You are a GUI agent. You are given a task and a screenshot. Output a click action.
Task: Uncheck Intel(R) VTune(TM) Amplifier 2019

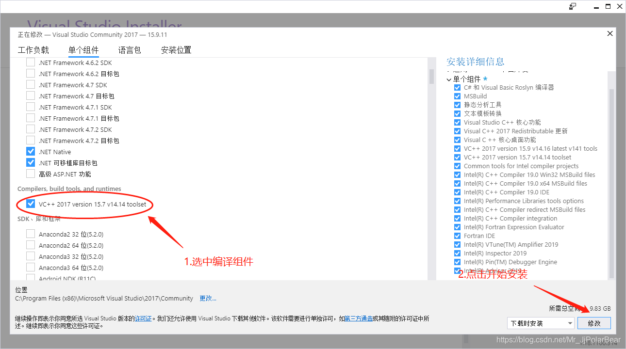[457, 245]
